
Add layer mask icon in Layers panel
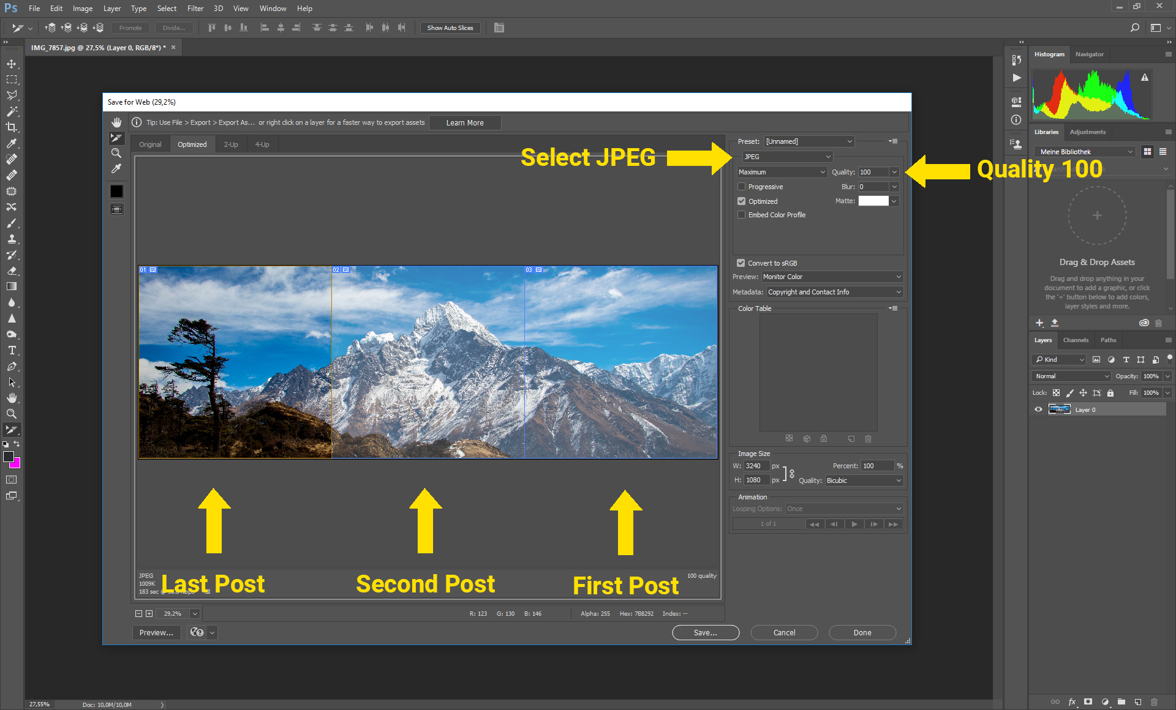click(x=1088, y=702)
